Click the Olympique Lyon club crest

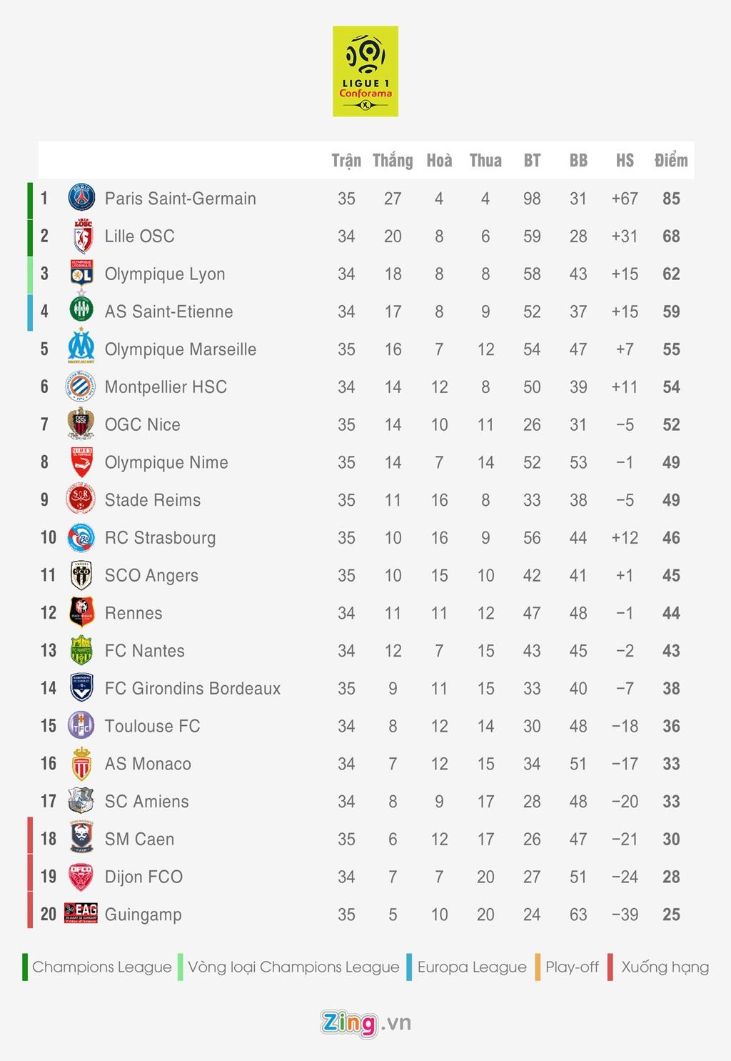pos(81,274)
